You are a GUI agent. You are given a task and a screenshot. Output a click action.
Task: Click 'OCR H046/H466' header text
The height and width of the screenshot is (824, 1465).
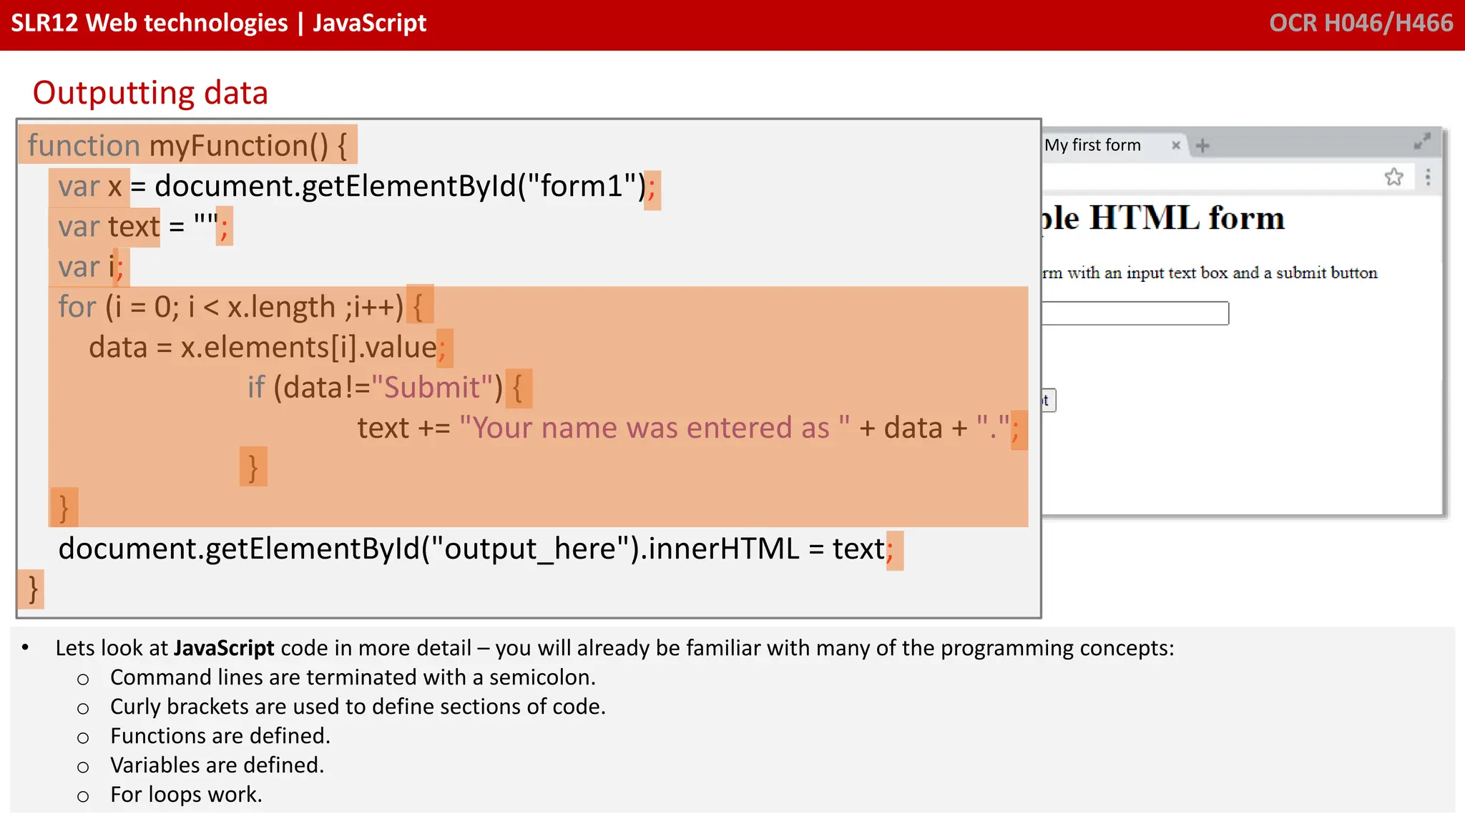click(1361, 24)
